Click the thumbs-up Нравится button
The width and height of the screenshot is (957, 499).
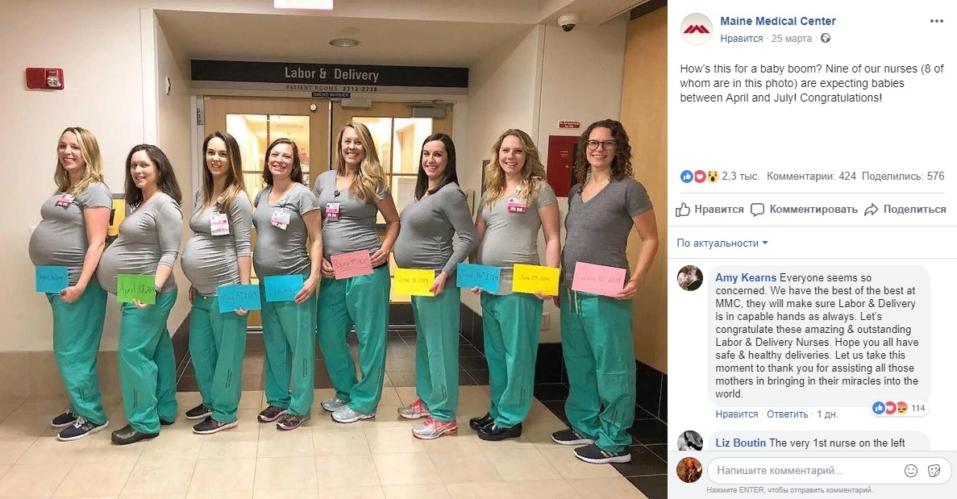[709, 210]
